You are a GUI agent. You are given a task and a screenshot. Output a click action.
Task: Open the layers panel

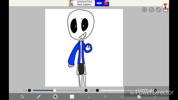pyautogui.click(x=139, y=97)
